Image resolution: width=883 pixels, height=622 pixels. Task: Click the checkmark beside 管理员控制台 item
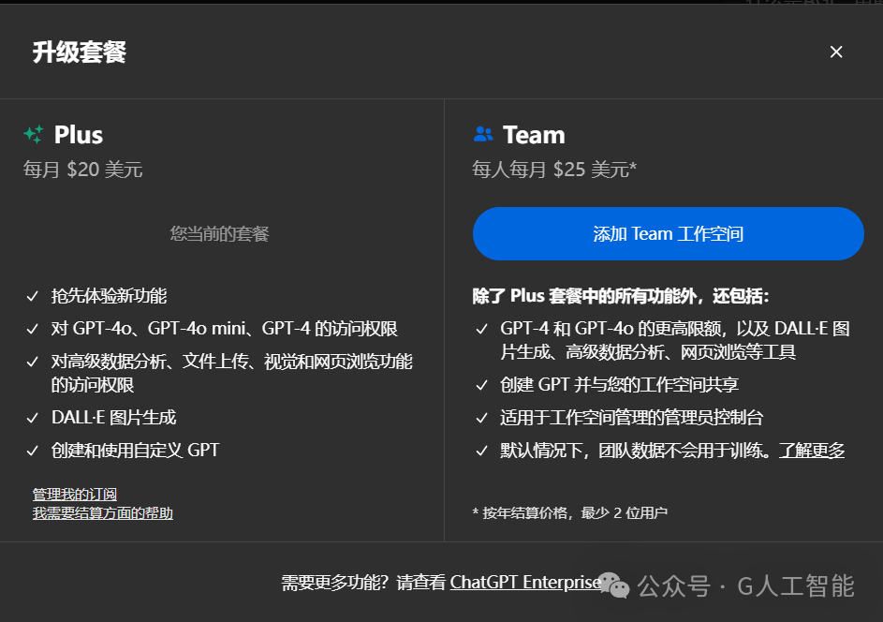point(482,418)
